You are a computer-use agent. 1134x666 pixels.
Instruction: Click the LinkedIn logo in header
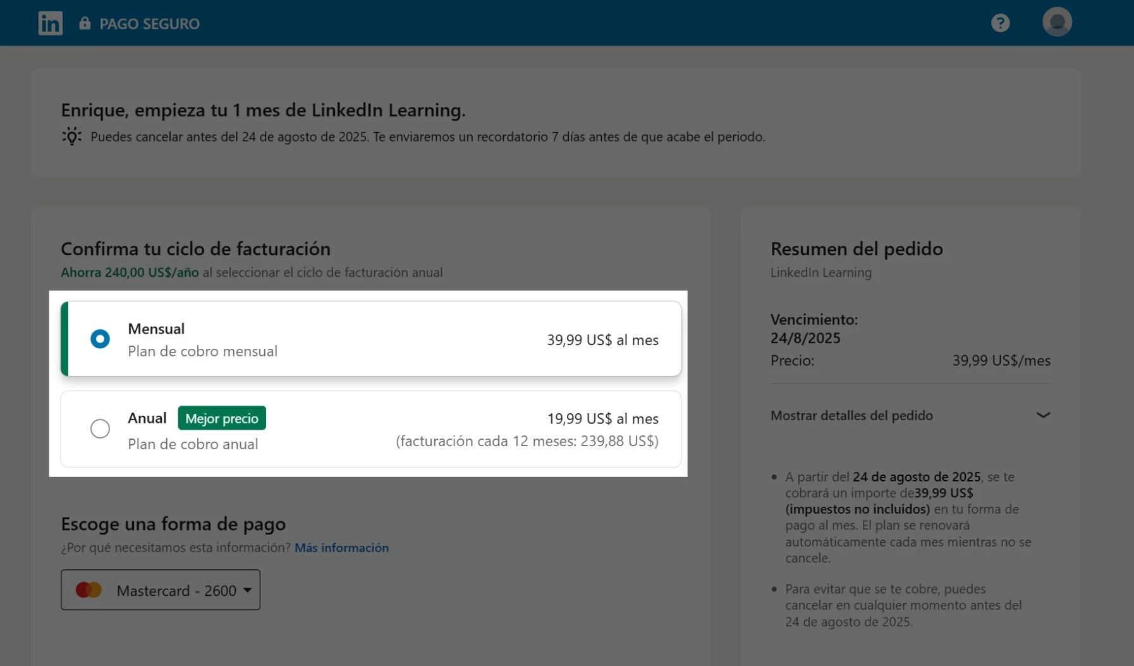tap(50, 23)
